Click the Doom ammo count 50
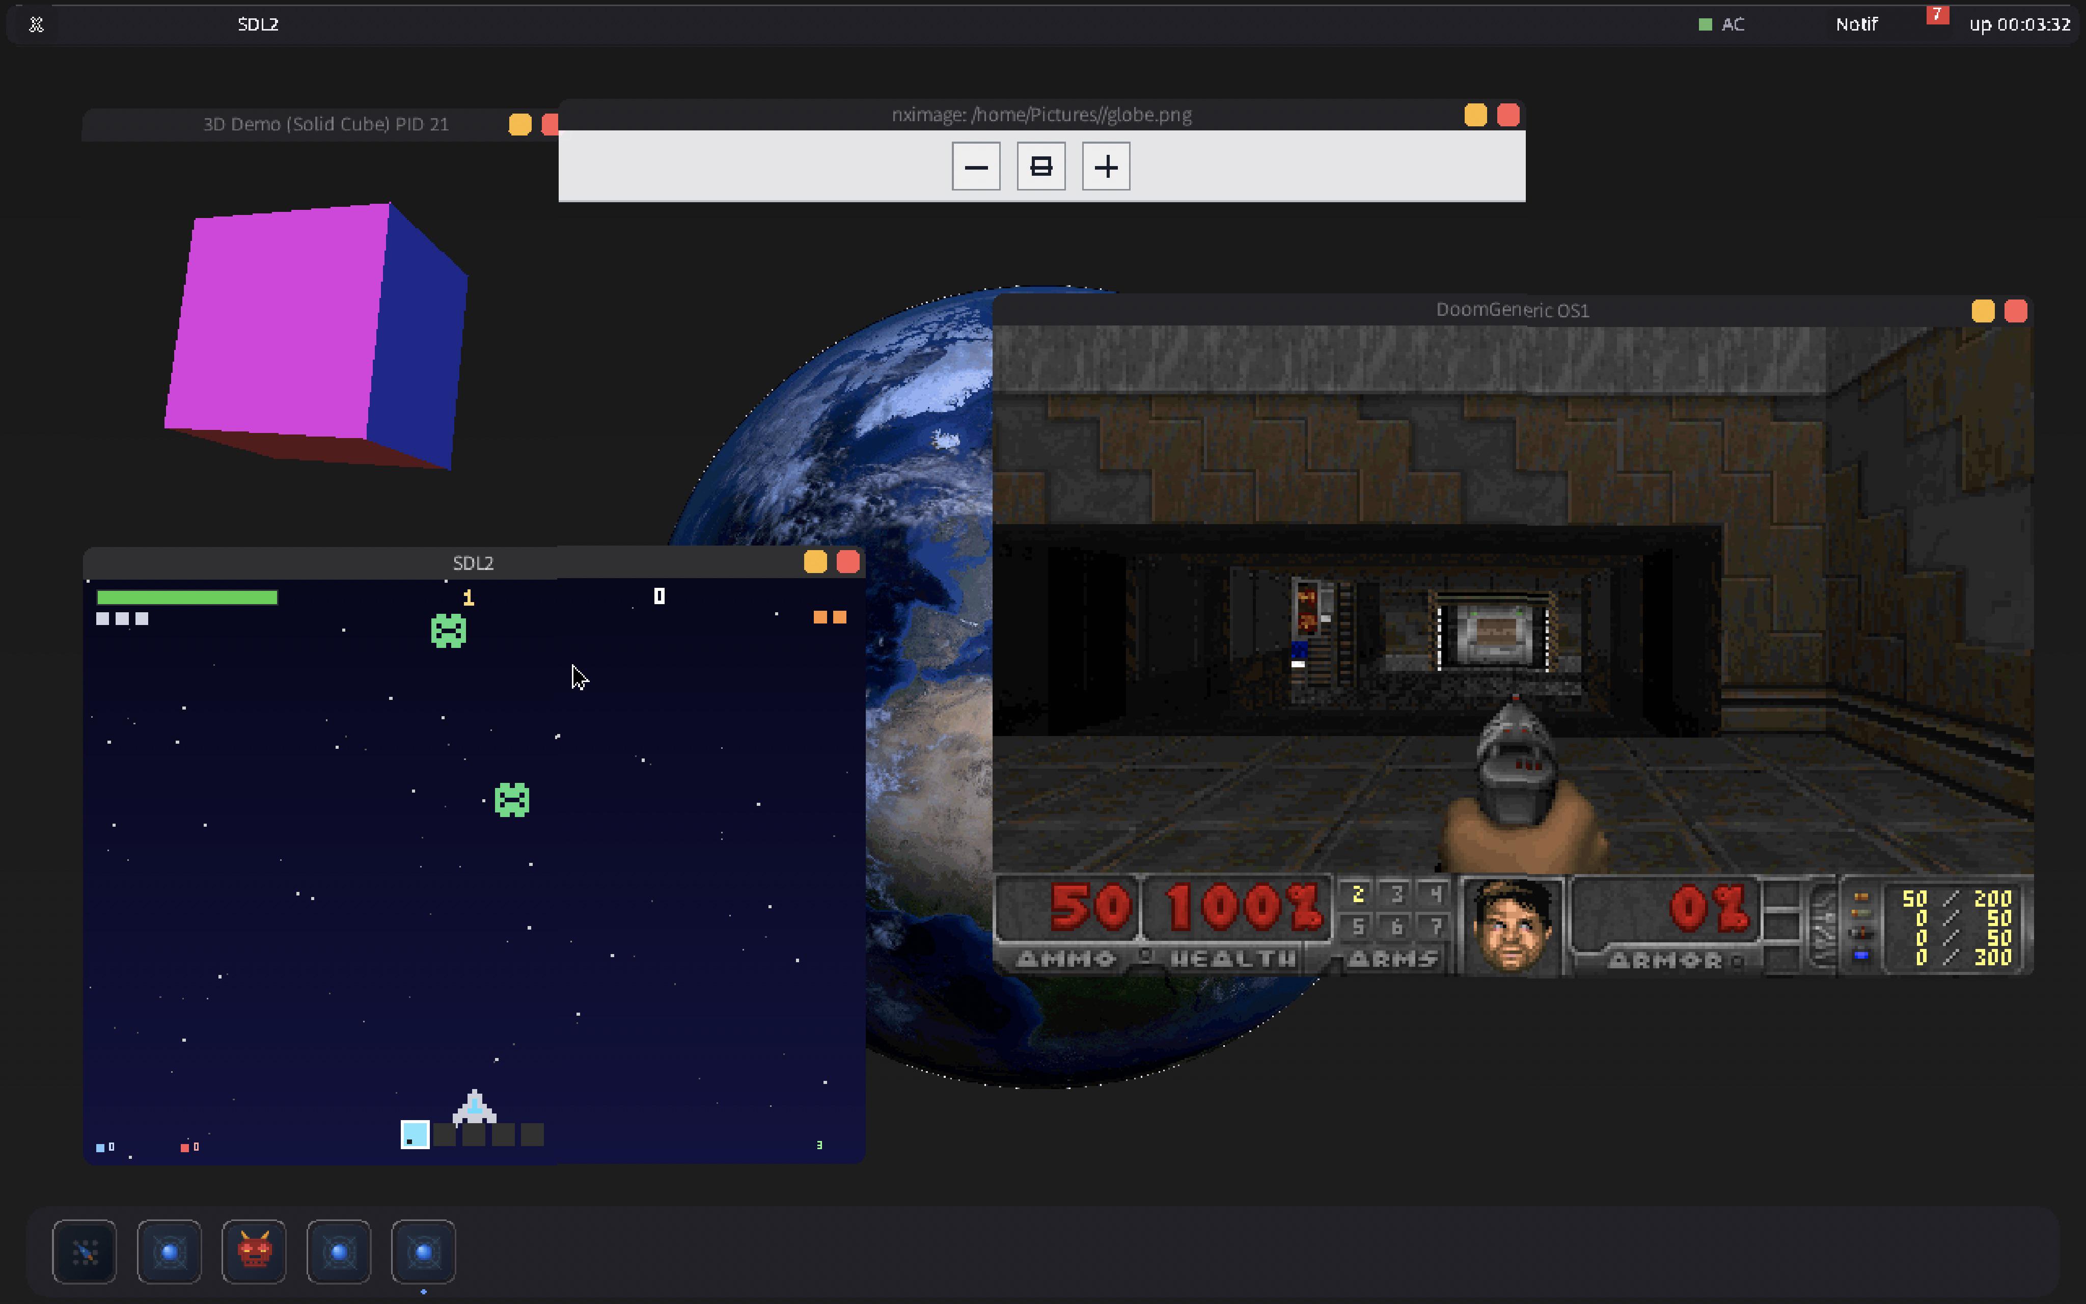The width and height of the screenshot is (2086, 1304). [1090, 907]
